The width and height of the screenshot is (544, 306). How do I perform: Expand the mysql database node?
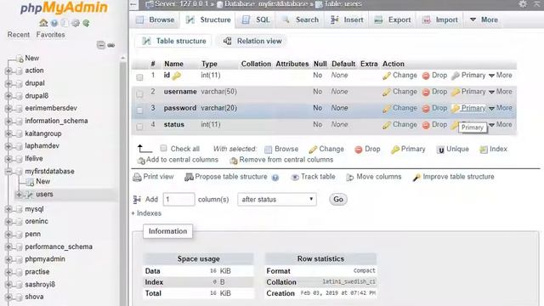pyautogui.click(x=8, y=209)
